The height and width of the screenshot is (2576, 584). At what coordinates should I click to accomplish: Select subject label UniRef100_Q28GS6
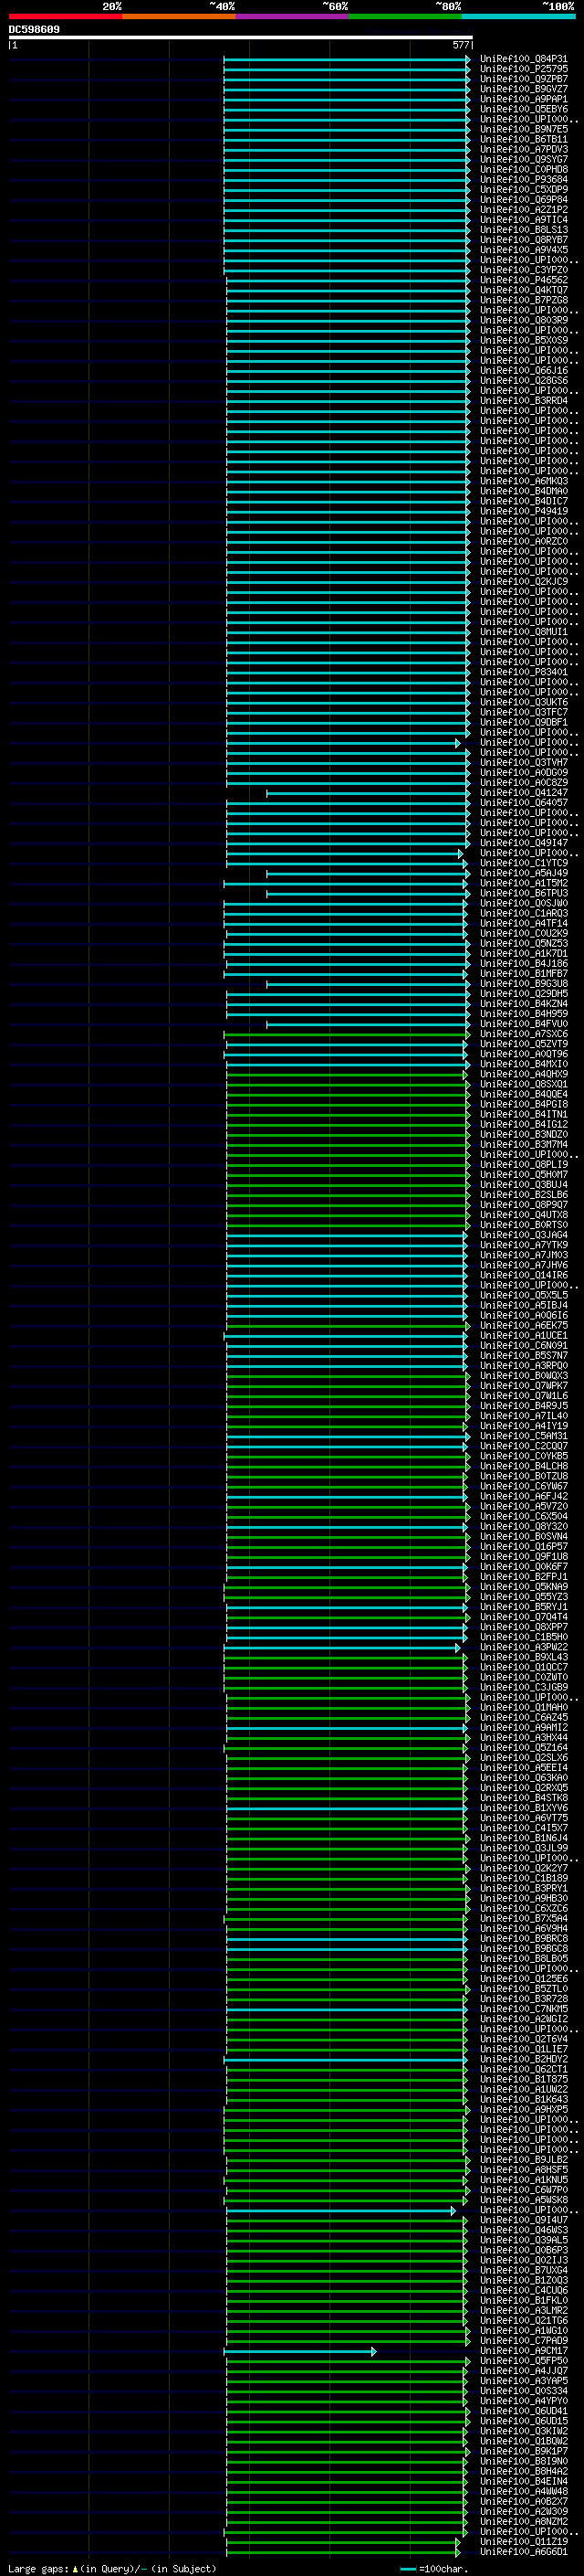coord(524,380)
